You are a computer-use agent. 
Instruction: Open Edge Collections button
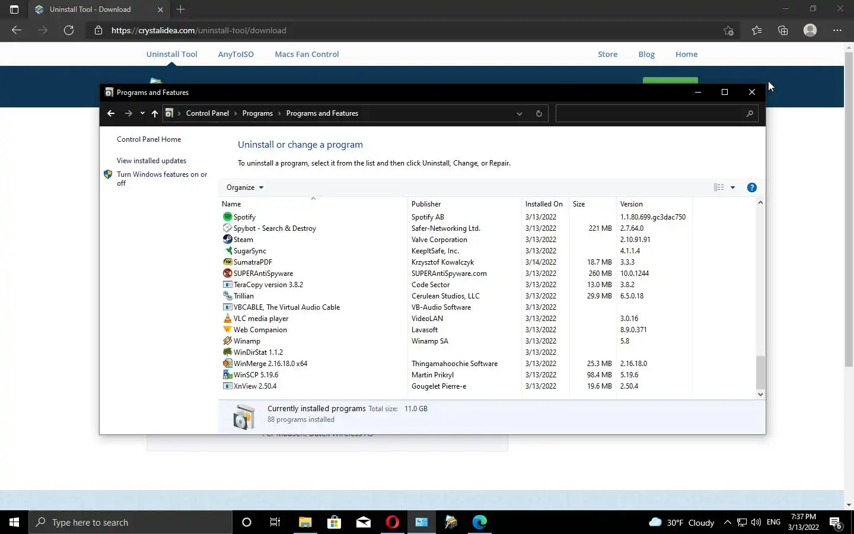783,30
